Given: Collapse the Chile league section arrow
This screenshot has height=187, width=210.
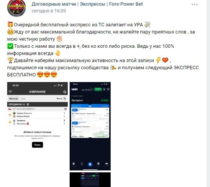Looking at the screenshot, I should coord(65,109).
